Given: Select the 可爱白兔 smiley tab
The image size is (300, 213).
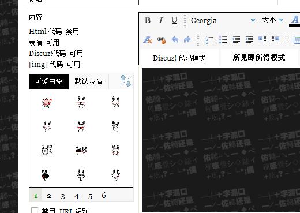Looking at the screenshot, I should pos(49,81).
